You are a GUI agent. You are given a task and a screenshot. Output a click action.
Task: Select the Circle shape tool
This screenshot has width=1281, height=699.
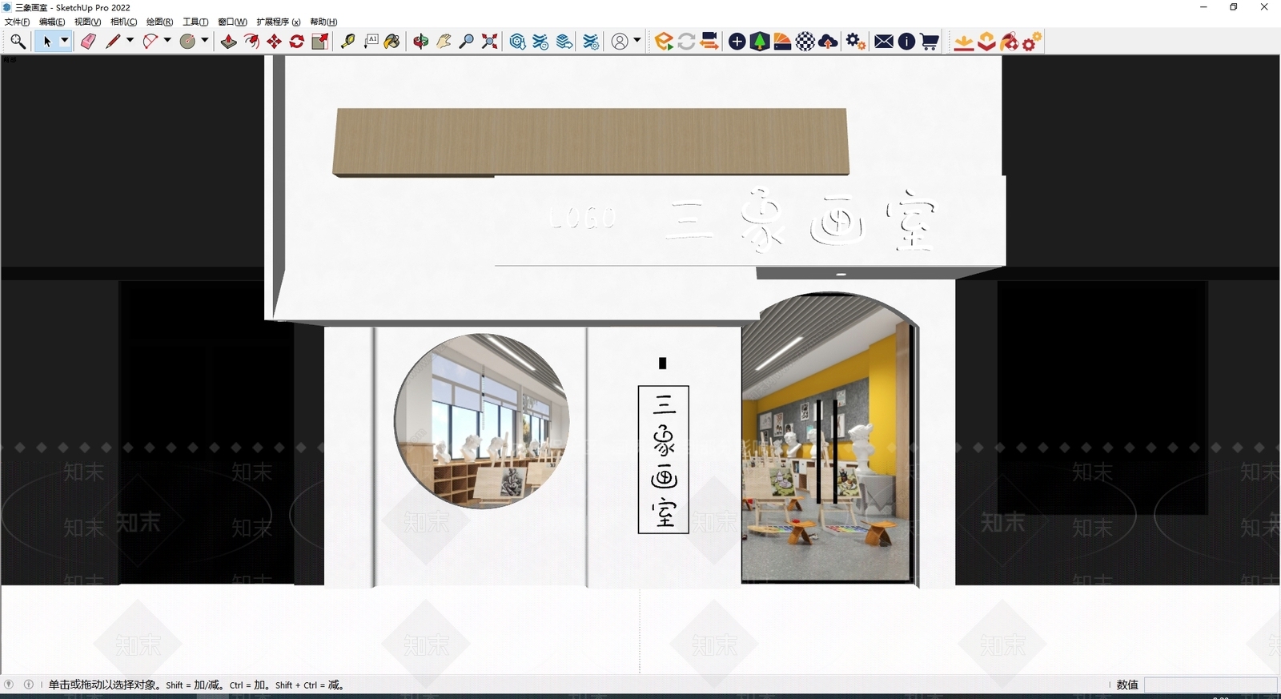coord(187,42)
